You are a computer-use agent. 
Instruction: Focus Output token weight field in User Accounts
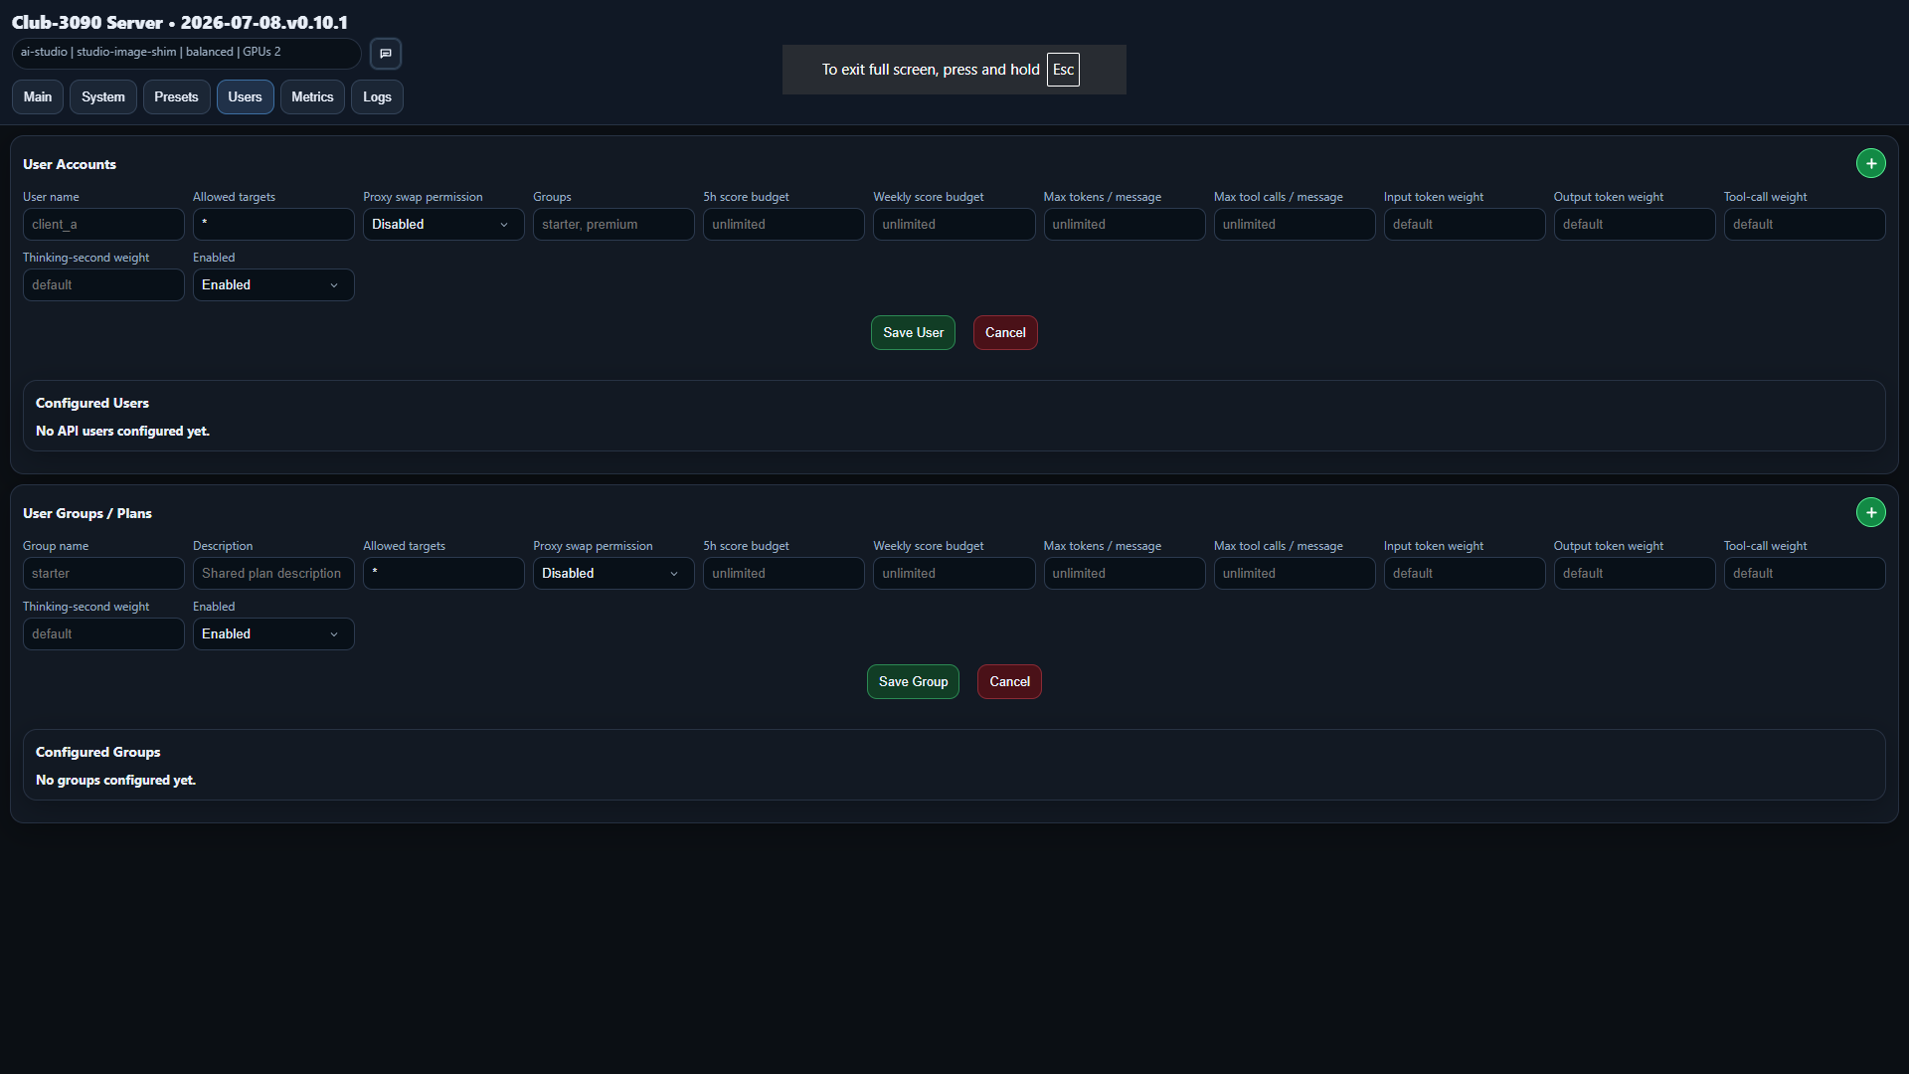tap(1635, 225)
